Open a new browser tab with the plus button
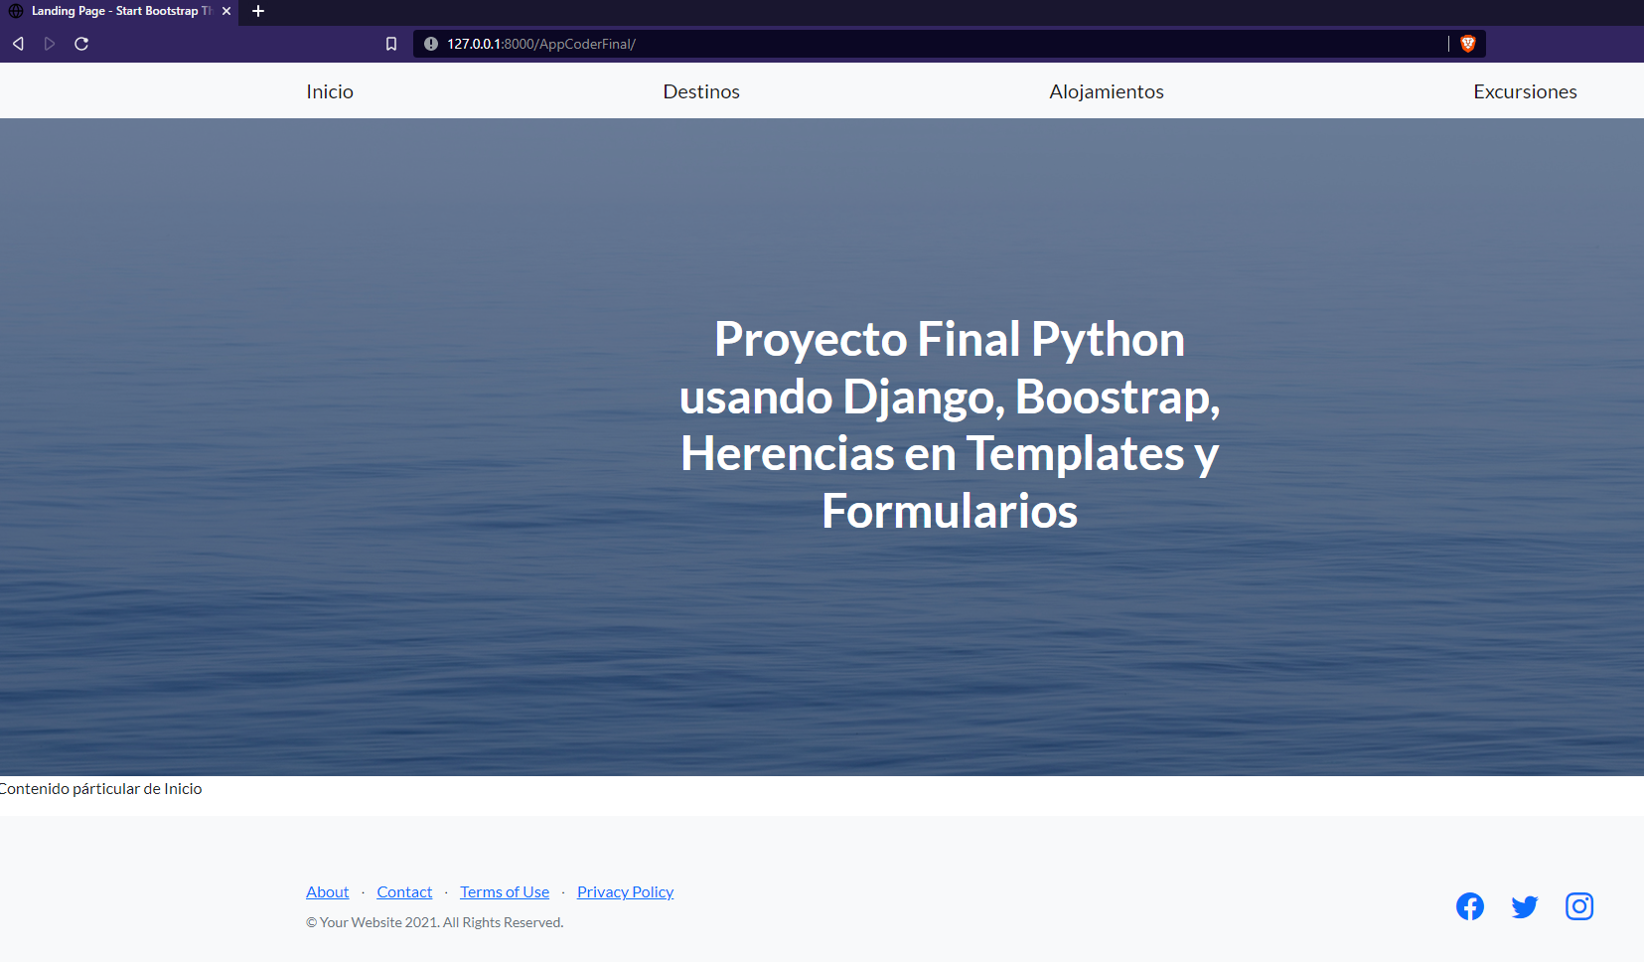1644x962 pixels. pyautogui.click(x=257, y=12)
